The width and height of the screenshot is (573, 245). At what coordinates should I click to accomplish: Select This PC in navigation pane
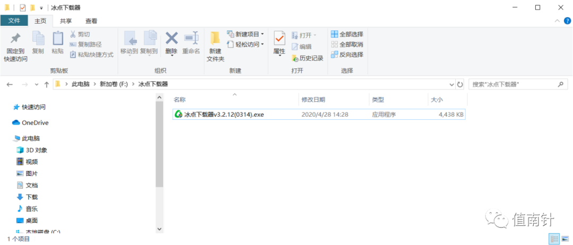point(27,138)
